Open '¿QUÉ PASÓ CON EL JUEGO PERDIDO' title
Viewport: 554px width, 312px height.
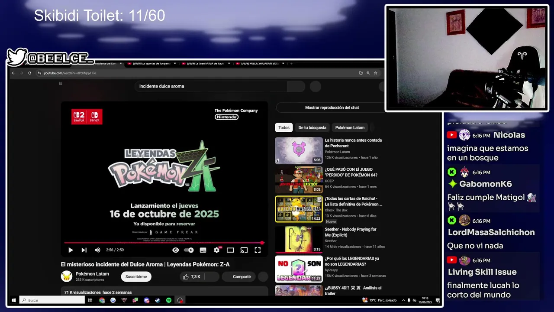(x=351, y=172)
